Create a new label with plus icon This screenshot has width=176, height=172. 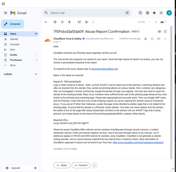coord(36,74)
